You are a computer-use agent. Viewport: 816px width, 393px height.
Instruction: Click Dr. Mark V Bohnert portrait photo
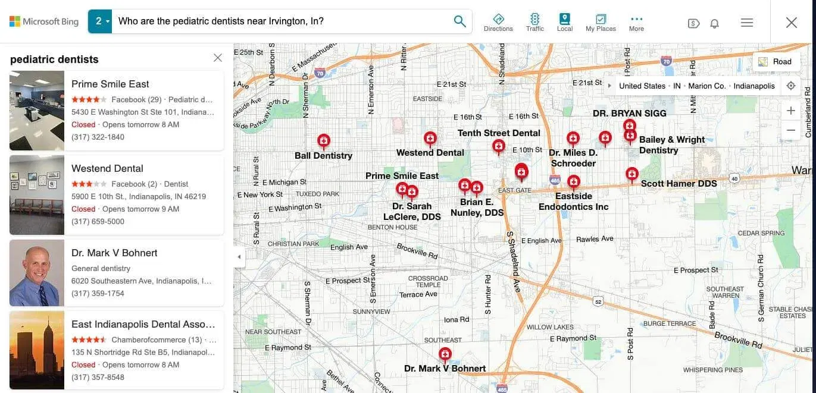coord(37,273)
